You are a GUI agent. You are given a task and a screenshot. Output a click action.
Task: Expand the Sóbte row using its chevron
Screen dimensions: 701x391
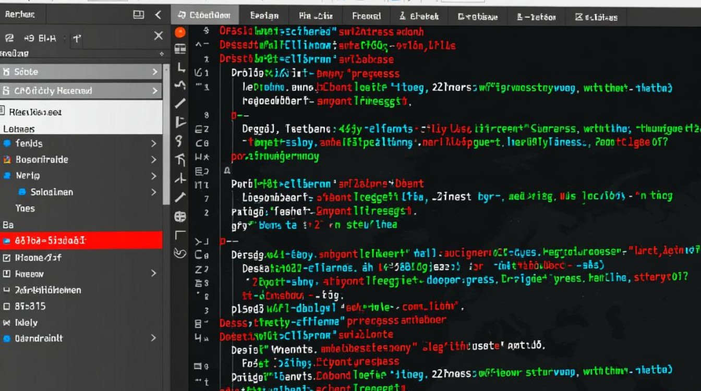pos(154,72)
